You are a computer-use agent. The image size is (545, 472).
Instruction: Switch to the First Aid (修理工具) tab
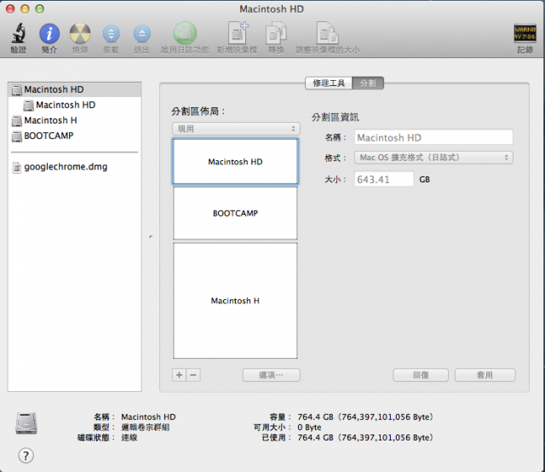click(x=329, y=83)
